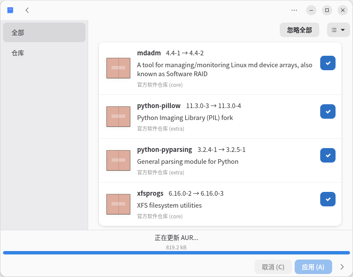This screenshot has width=353, height=277.
Task: Maximize the window
Action: [327, 10]
